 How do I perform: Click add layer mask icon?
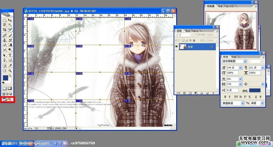[190, 93]
